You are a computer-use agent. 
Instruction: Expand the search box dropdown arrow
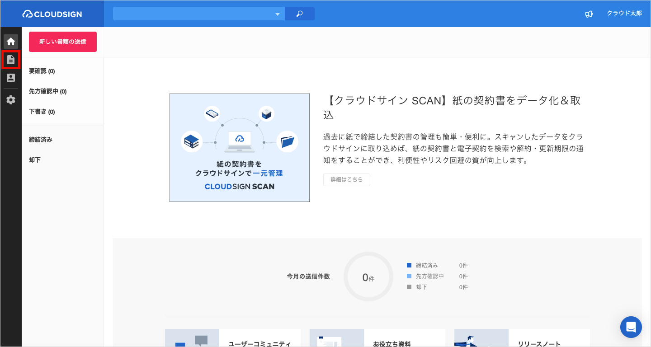pos(278,14)
